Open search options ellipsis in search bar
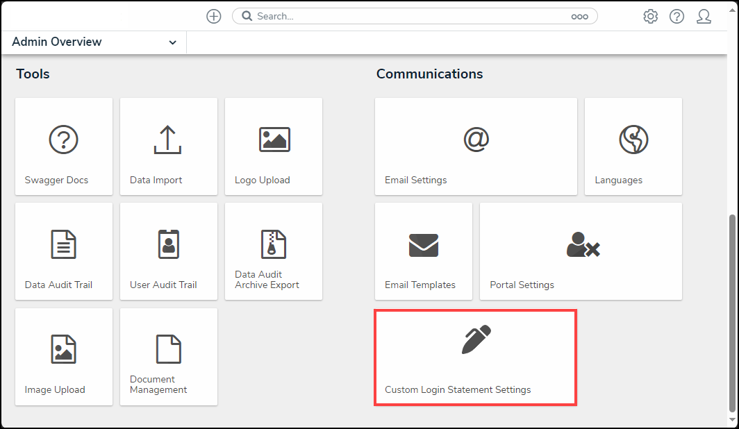 [x=579, y=17]
